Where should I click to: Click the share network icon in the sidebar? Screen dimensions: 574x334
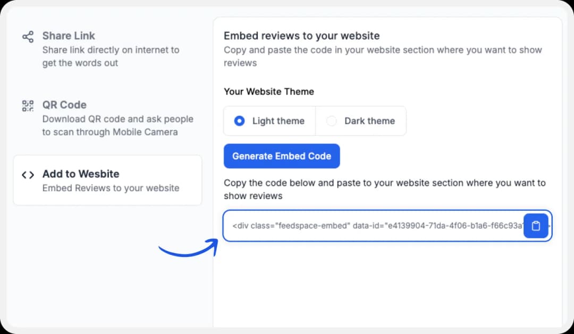click(28, 36)
